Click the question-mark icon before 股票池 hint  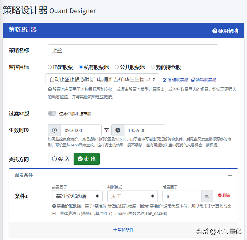click(x=50, y=89)
